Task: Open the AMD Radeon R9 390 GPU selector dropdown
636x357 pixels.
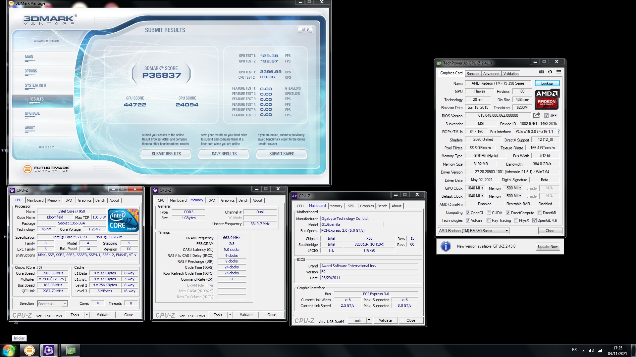Action: (473, 231)
